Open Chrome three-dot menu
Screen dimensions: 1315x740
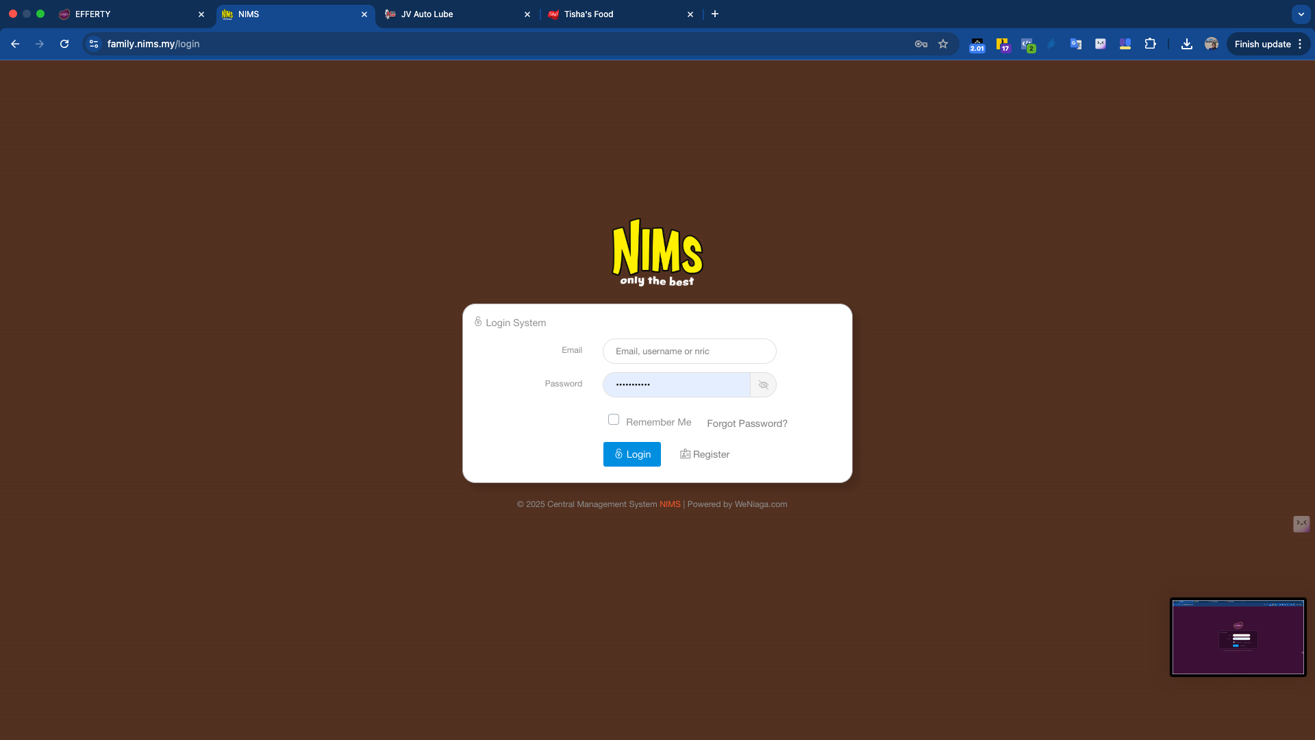[x=1300, y=44]
